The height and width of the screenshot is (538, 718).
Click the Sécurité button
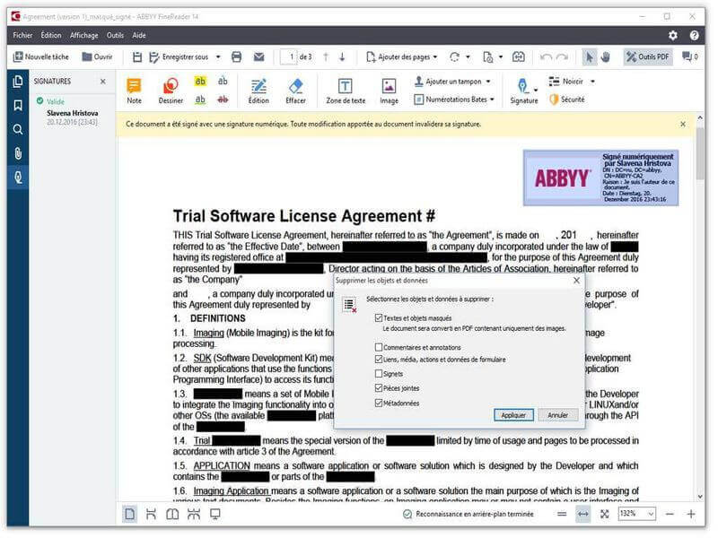click(x=567, y=100)
